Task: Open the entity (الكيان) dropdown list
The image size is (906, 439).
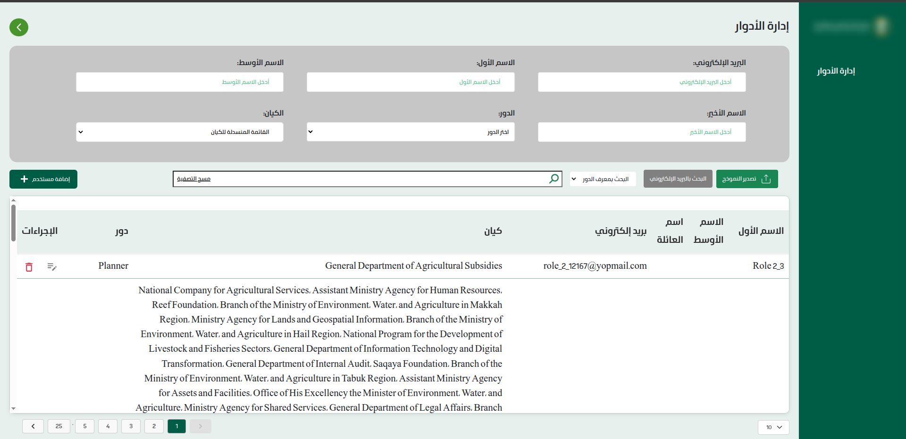Action: click(179, 132)
